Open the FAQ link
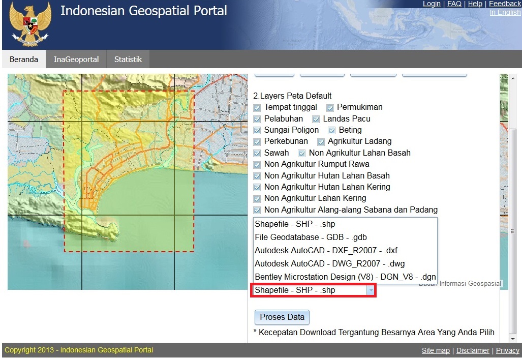Image resolution: width=522 pixels, height=358 pixels. (x=454, y=4)
